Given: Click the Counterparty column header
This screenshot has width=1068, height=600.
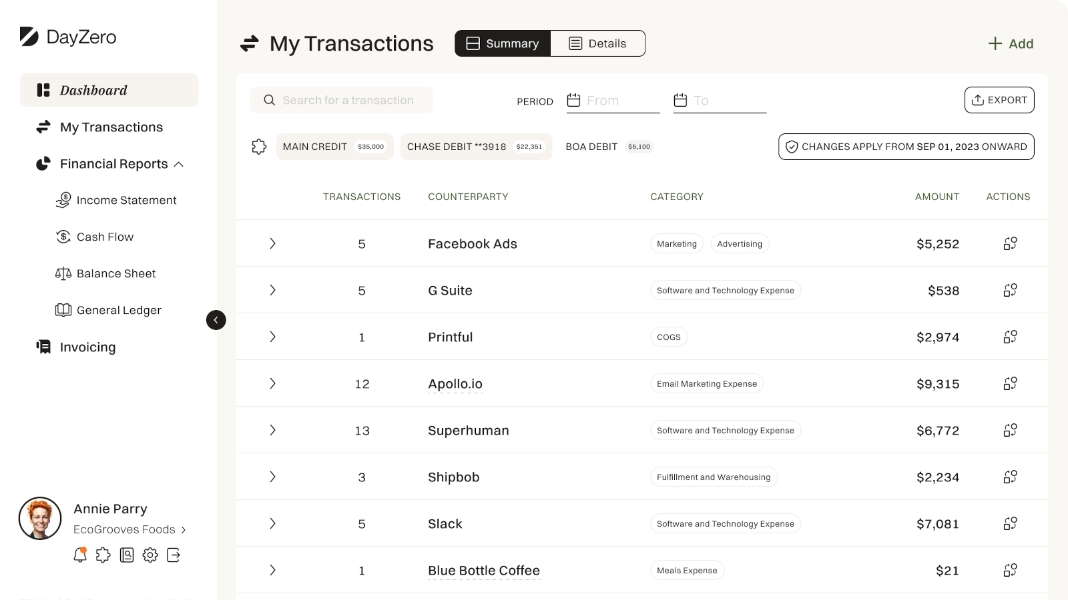Looking at the screenshot, I should tap(468, 197).
